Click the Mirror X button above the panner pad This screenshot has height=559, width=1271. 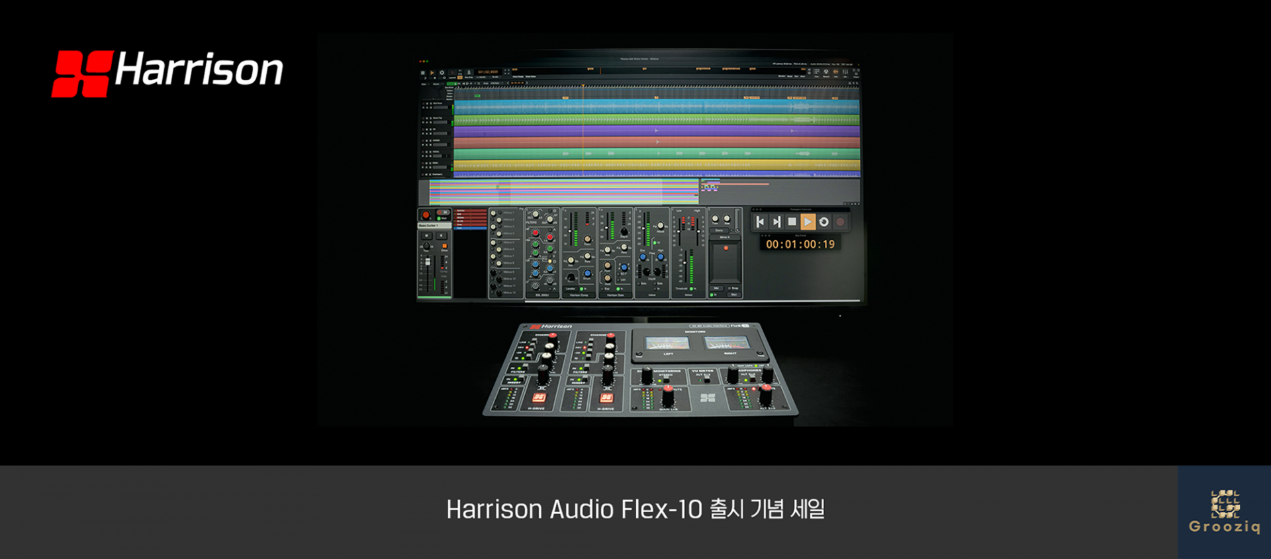pyautogui.click(x=724, y=237)
